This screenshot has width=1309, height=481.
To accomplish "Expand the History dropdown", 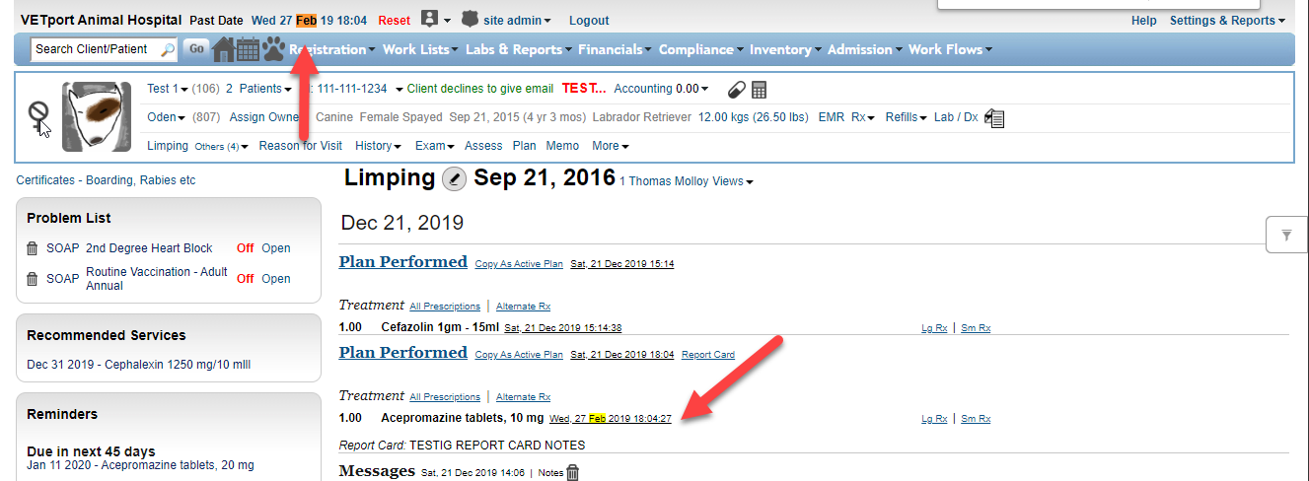I will coord(378,146).
